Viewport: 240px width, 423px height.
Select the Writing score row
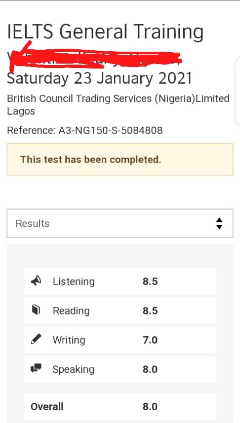click(x=120, y=340)
